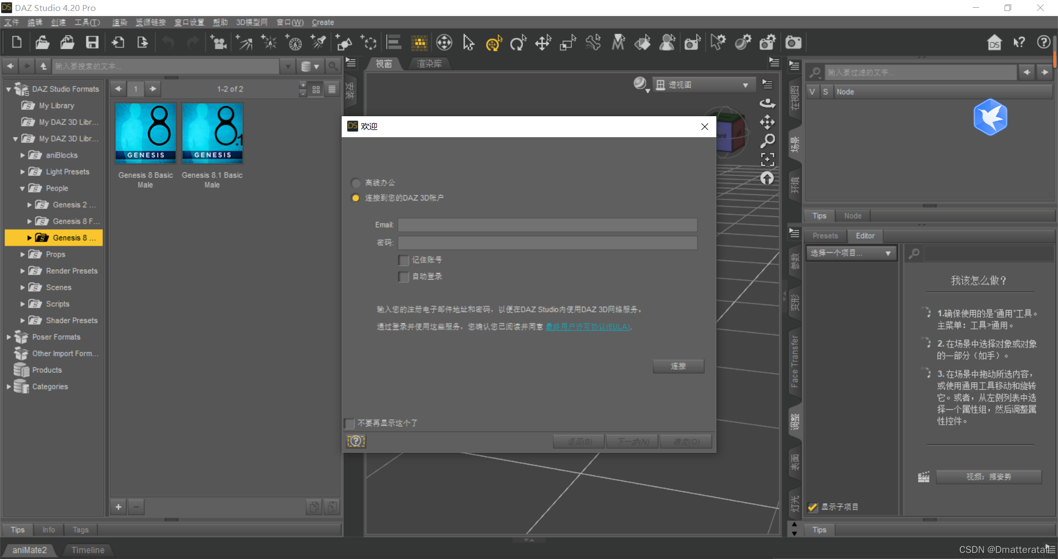Render the scene with the camera icon

pos(793,42)
